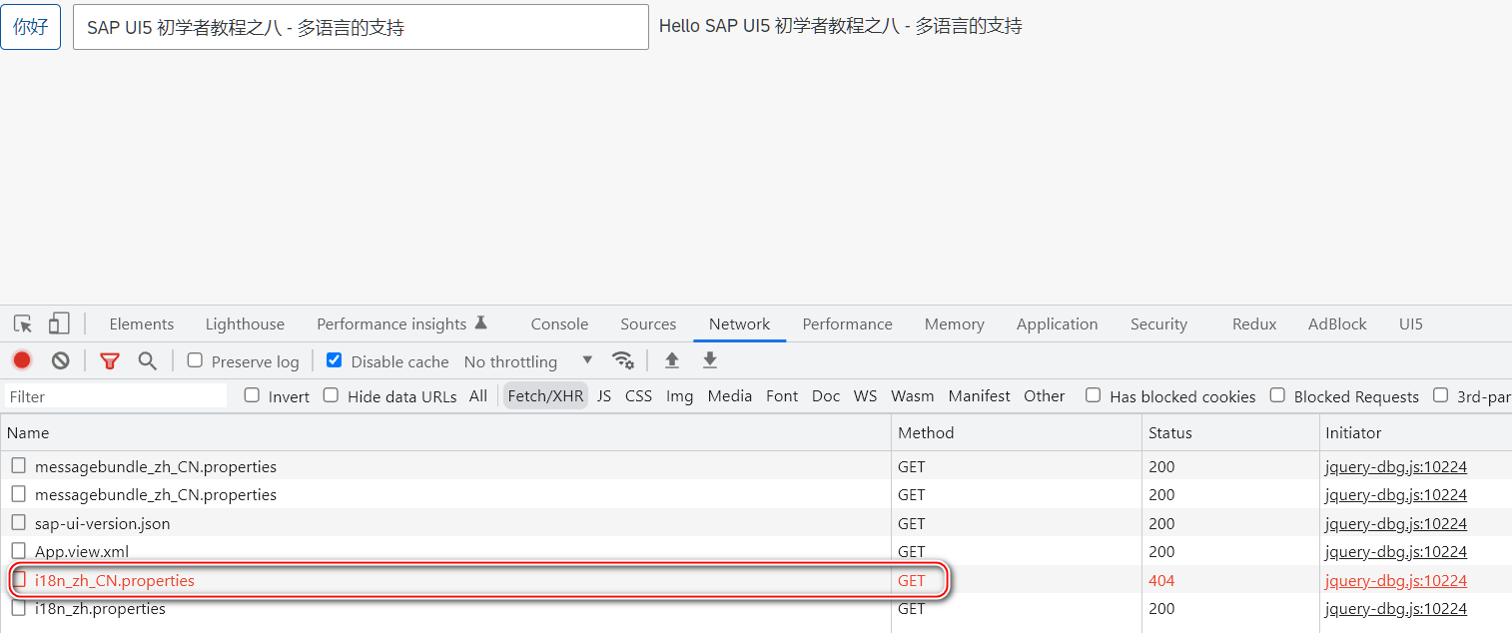Filter requests by CSS

(638, 395)
